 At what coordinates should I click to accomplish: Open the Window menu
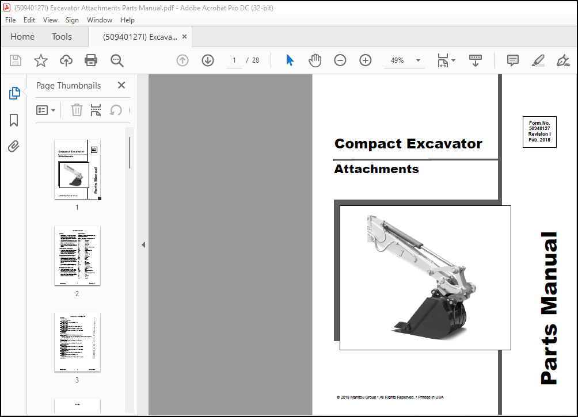(x=100, y=20)
